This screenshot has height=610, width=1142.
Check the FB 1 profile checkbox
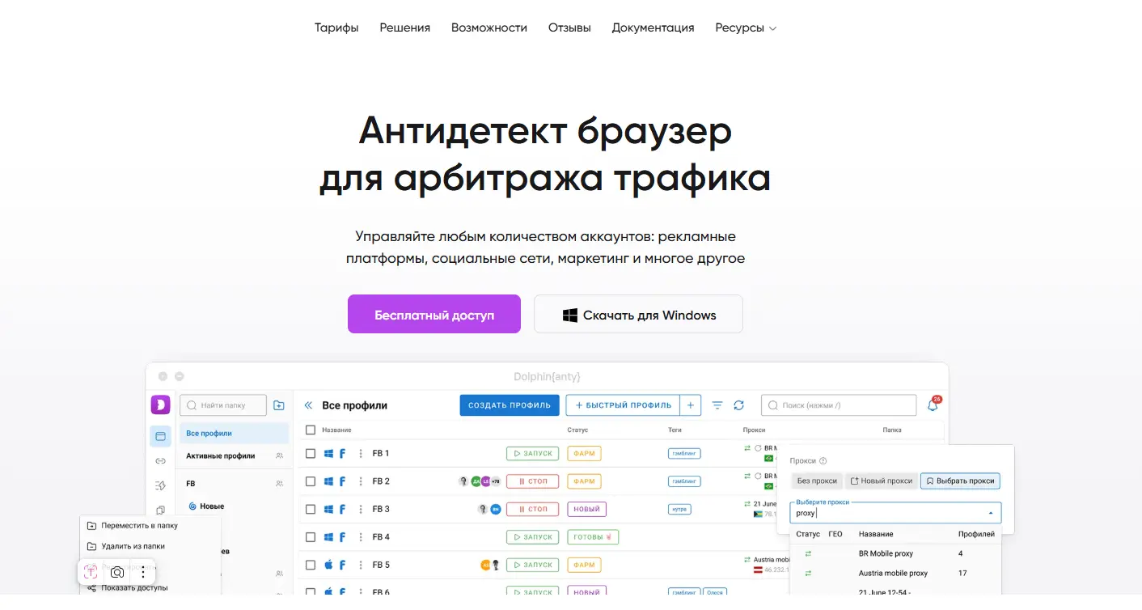(311, 454)
